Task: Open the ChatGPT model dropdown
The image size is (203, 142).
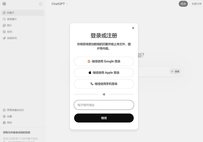Action: click(60, 4)
